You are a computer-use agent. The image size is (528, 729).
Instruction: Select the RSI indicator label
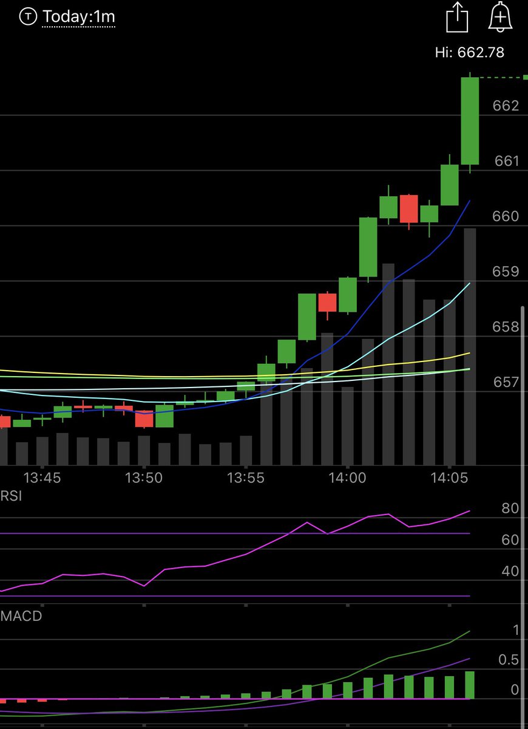coord(12,495)
